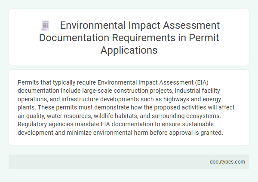The height and width of the screenshot is (182, 258).
Task: Click the paragraph line starting 'Permits that typically require'
Action: (x=113, y=82)
